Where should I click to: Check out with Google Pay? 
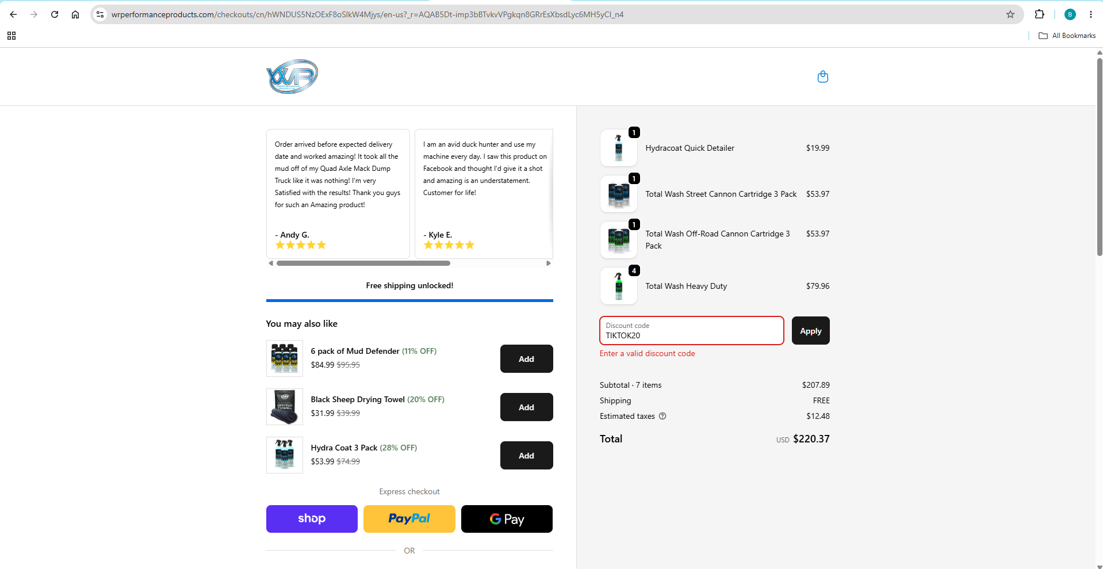(507, 519)
